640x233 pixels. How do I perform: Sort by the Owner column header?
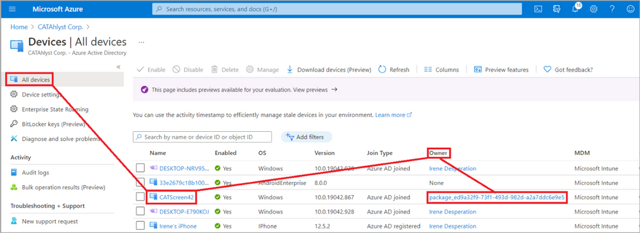click(438, 153)
